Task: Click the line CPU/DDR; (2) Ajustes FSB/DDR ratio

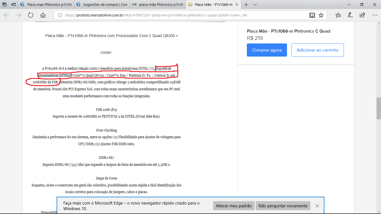Action: pos(107,144)
